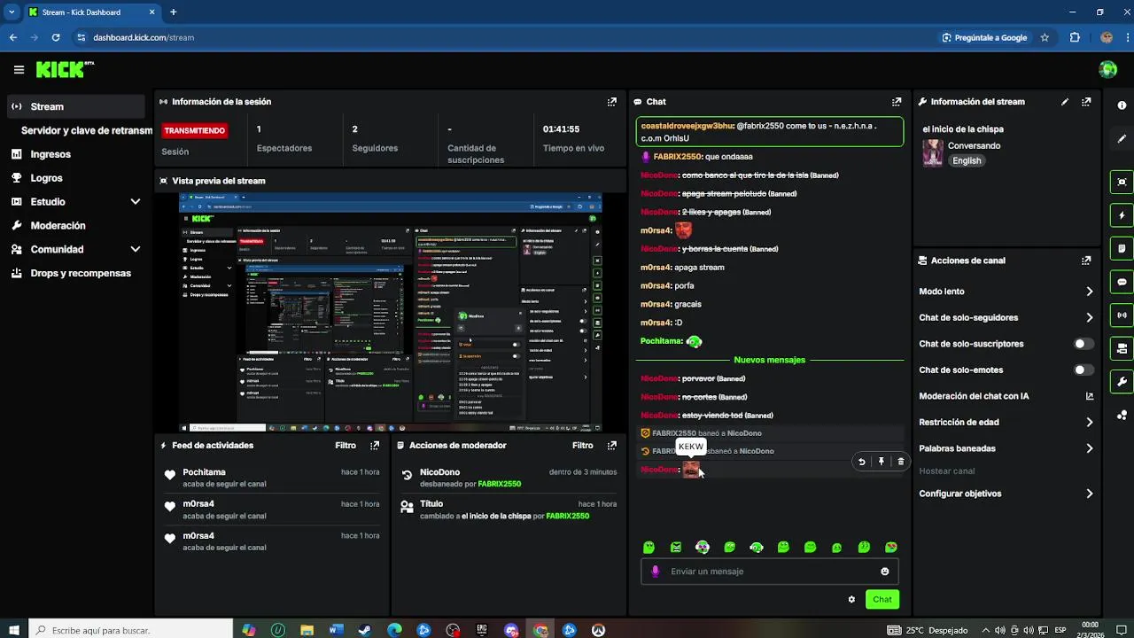Open emoji picker in message box
The width and height of the screenshot is (1134, 638).
pos(884,572)
